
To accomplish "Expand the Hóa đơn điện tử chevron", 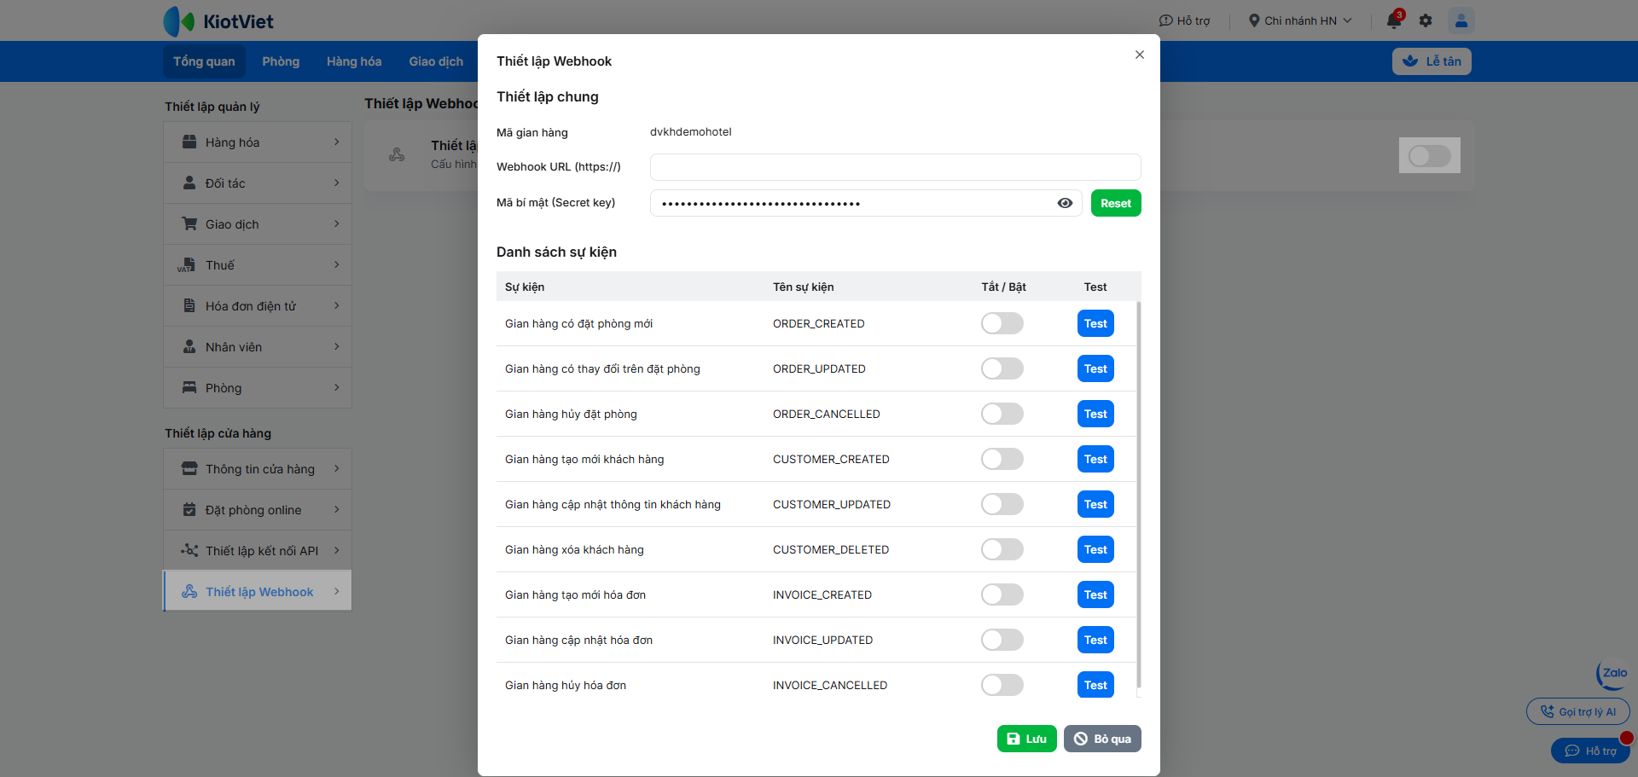I will click(x=337, y=305).
